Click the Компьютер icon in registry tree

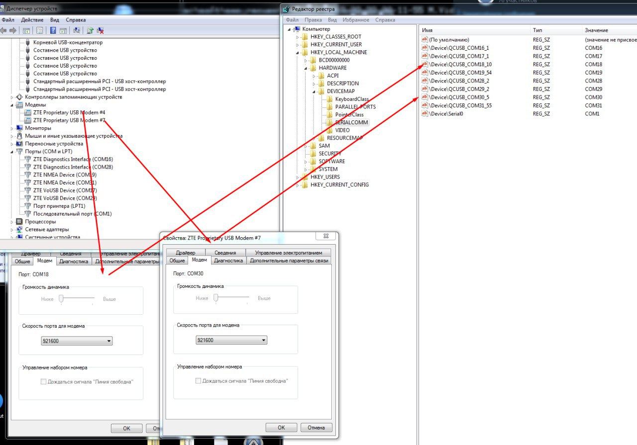(x=297, y=29)
